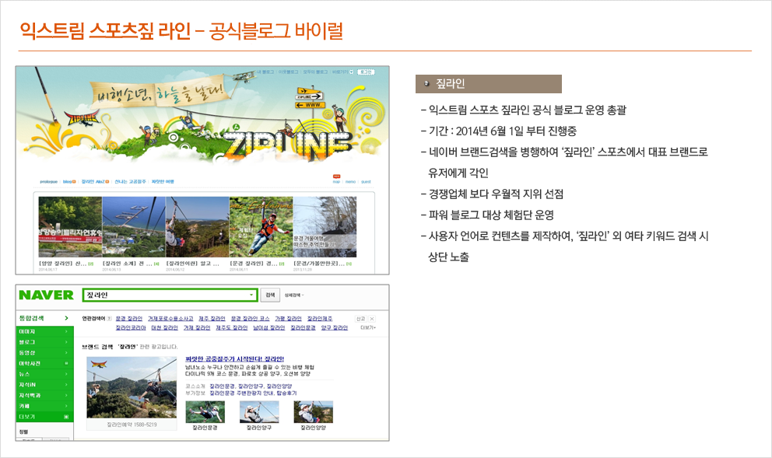Click the blog link in blog menu
Viewport: 772px width, 458px height.
[69, 182]
